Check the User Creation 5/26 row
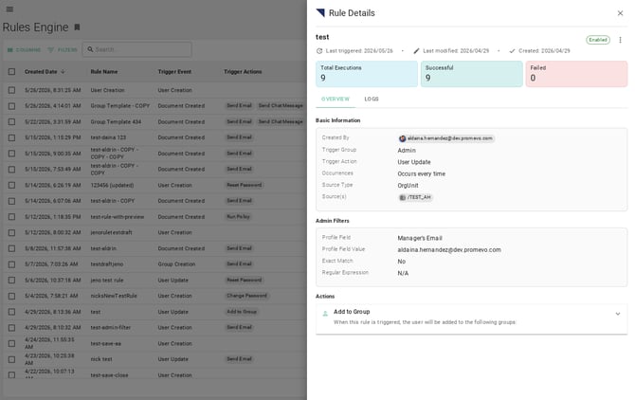The image size is (635, 400). pyautogui.click(x=11, y=90)
